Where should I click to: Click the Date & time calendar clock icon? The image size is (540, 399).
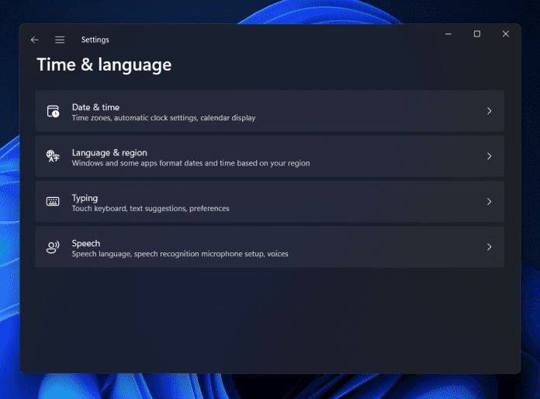click(53, 111)
